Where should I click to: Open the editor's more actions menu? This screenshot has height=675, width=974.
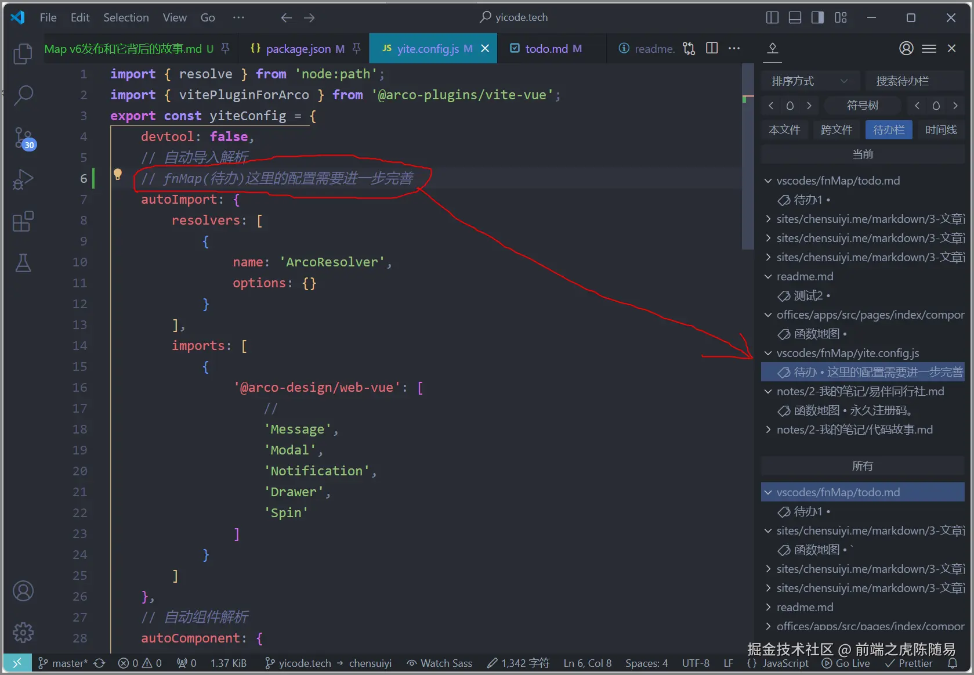734,48
